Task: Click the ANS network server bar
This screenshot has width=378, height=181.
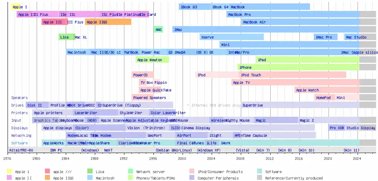Action: click(159, 29)
